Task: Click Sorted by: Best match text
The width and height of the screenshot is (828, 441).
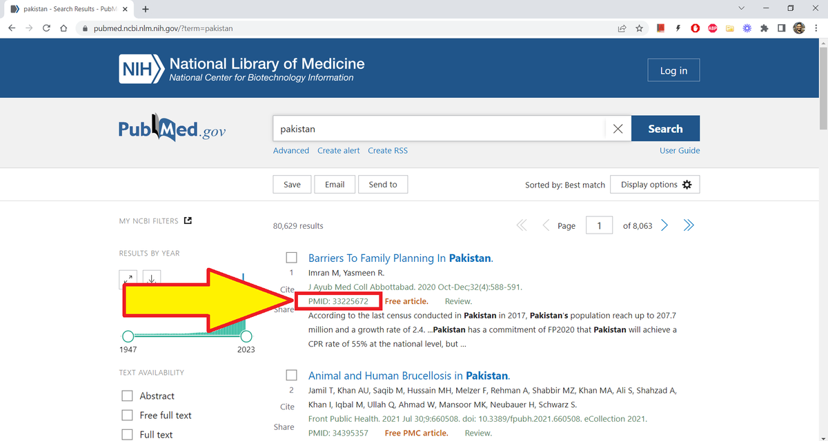Action: 565,185
